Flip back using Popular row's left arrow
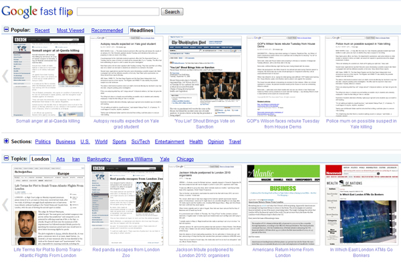Screen dimensions: 401x265 pyautogui.click(x=5, y=76)
